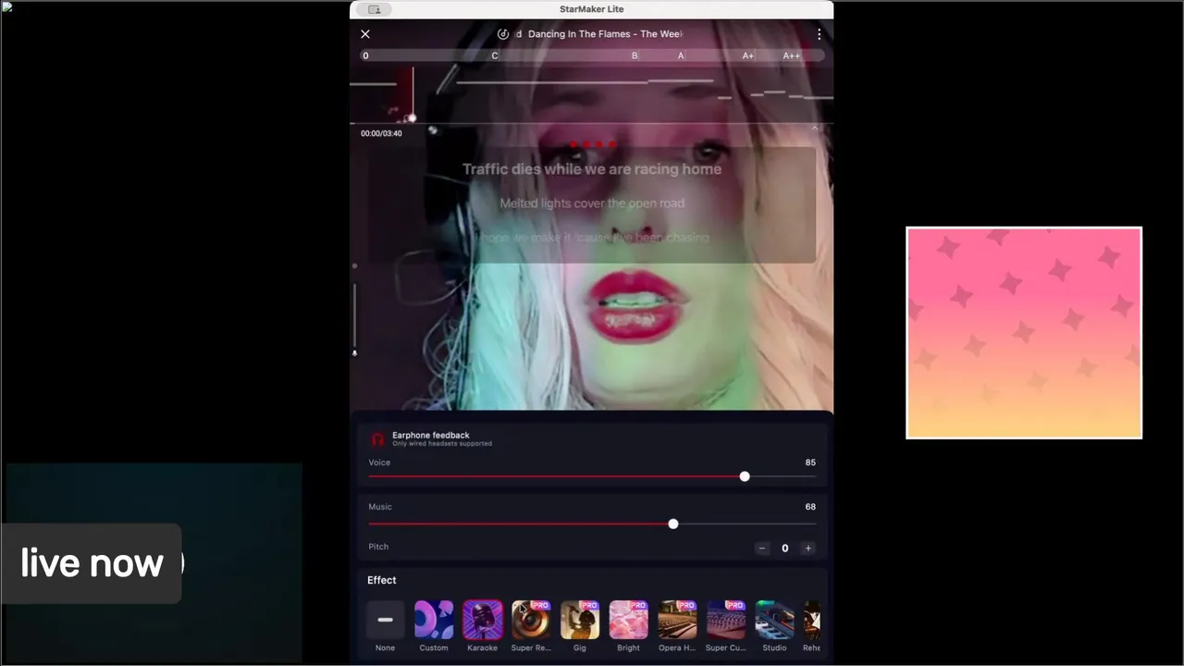Close the singing screen with the X
Image resolution: width=1184 pixels, height=666 pixels.
point(365,34)
